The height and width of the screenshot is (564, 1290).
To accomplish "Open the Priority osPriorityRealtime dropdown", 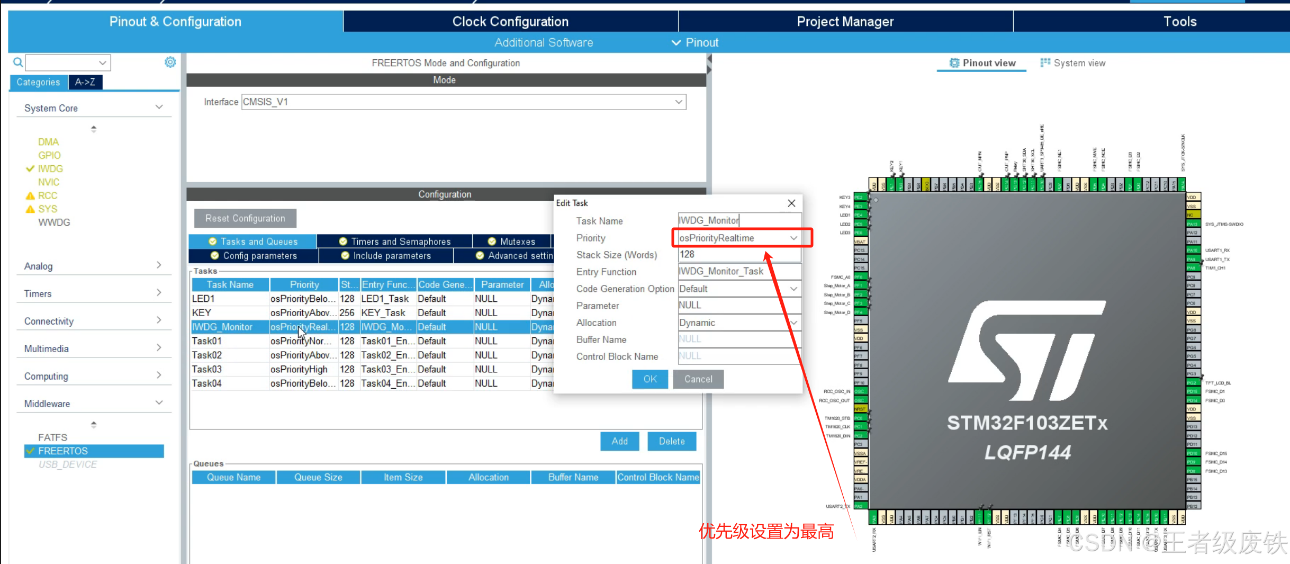I will (793, 238).
